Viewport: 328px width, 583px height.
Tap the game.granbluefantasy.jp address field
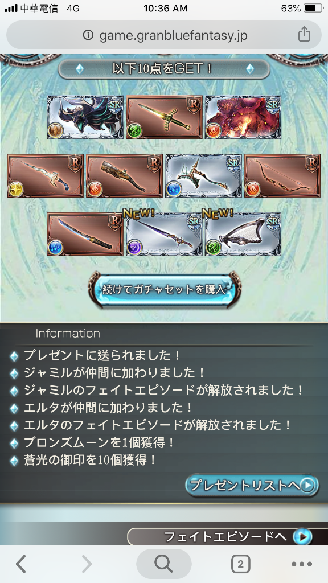point(163,35)
